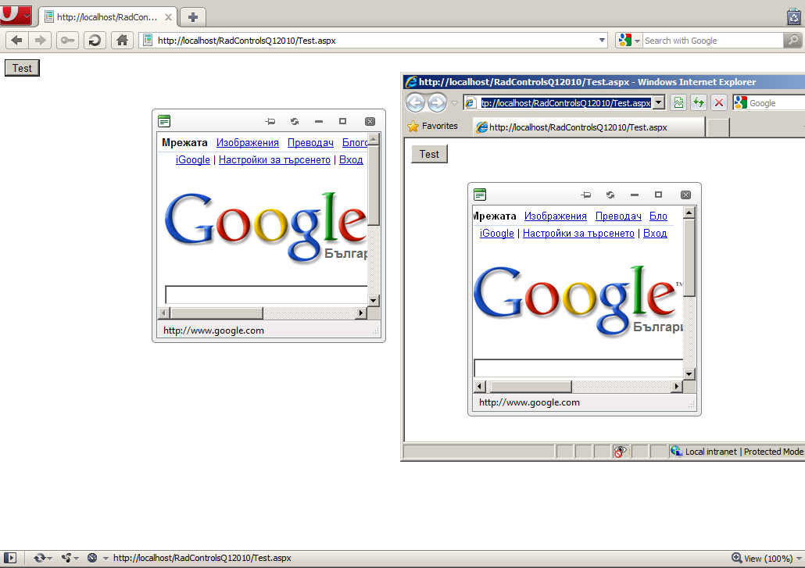Viewport: 805px width, 568px height.
Task: Click Opera's address bar URL
Action: 246,41
